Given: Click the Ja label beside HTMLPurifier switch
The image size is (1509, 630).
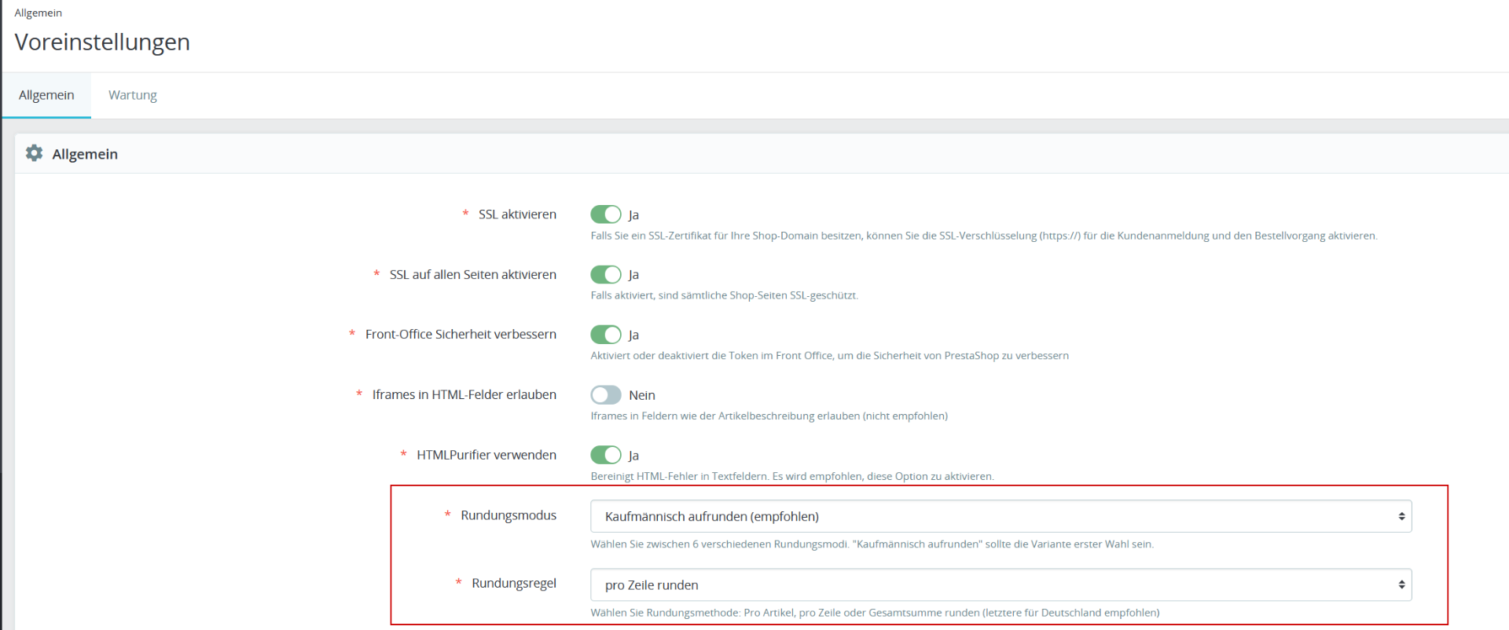Looking at the screenshot, I should point(633,456).
